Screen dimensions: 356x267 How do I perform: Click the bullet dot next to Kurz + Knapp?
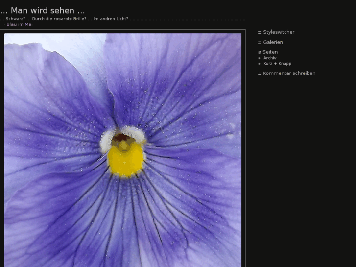(260, 64)
